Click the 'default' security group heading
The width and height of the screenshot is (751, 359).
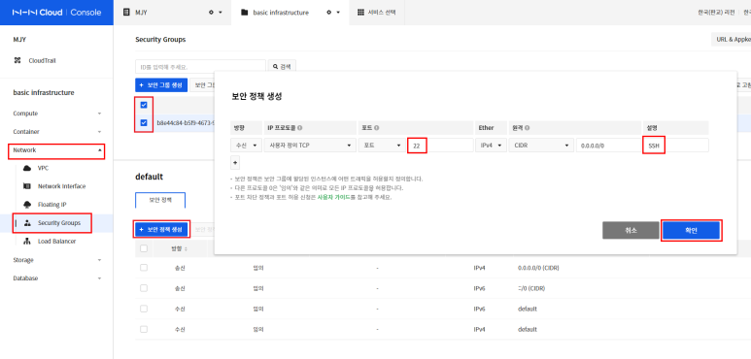pos(150,177)
